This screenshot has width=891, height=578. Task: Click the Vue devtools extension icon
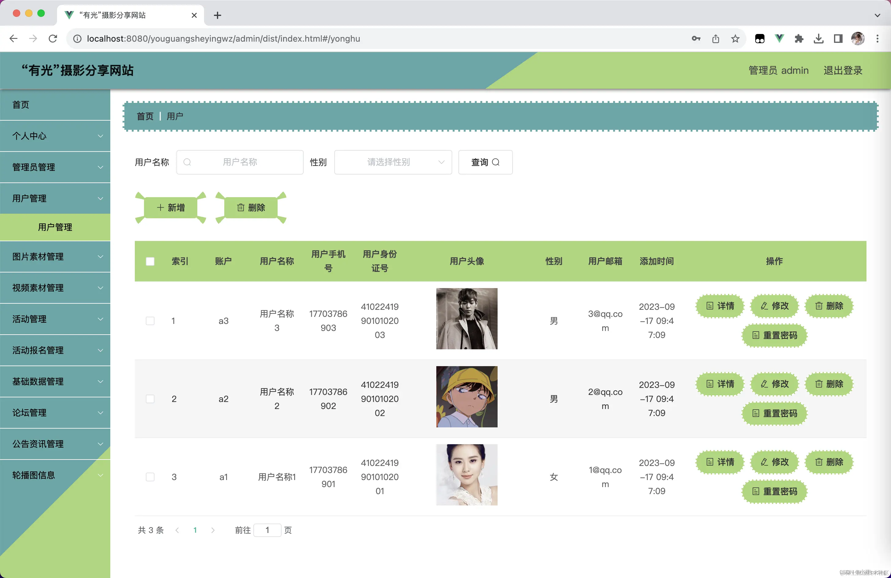[x=779, y=39]
